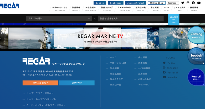Open the Instagram icon in the header

tap(188, 3)
